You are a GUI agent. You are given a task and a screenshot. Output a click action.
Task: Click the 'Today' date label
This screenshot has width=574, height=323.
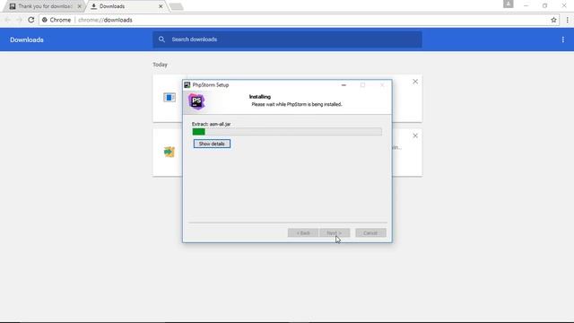[160, 65]
